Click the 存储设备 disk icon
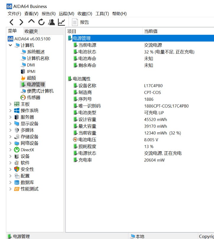 [17, 137]
